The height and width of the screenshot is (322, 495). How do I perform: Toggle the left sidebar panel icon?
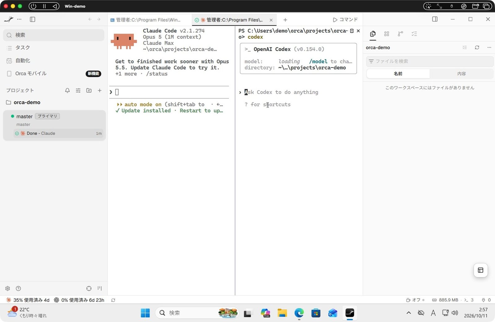(32, 19)
